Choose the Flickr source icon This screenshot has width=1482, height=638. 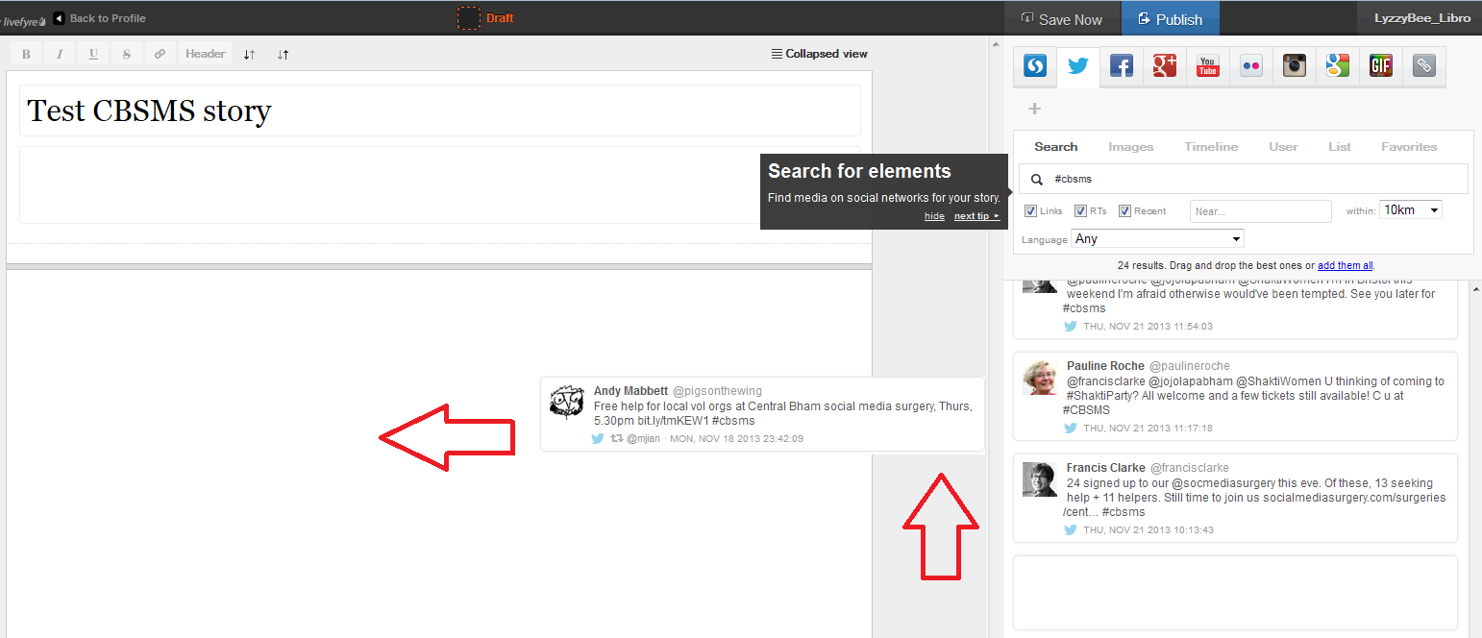[1251, 66]
